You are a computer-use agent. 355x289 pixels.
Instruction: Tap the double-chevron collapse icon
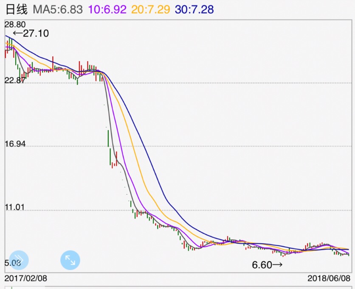click(19, 260)
